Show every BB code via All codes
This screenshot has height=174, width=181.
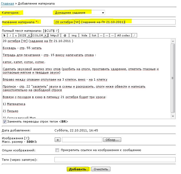tap(123, 36)
